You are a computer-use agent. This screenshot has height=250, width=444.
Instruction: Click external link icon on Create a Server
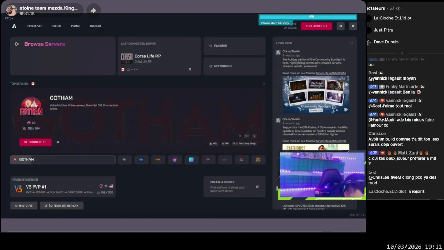point(257,187)
